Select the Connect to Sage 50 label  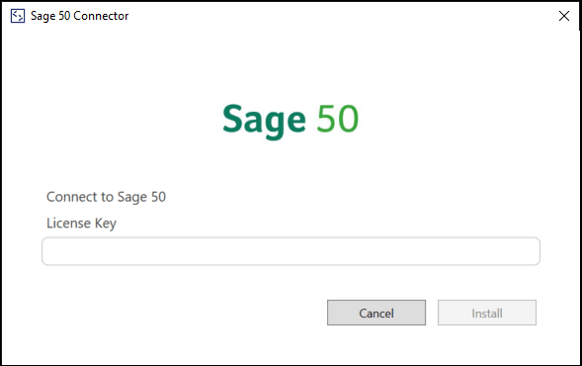[106, 197]
